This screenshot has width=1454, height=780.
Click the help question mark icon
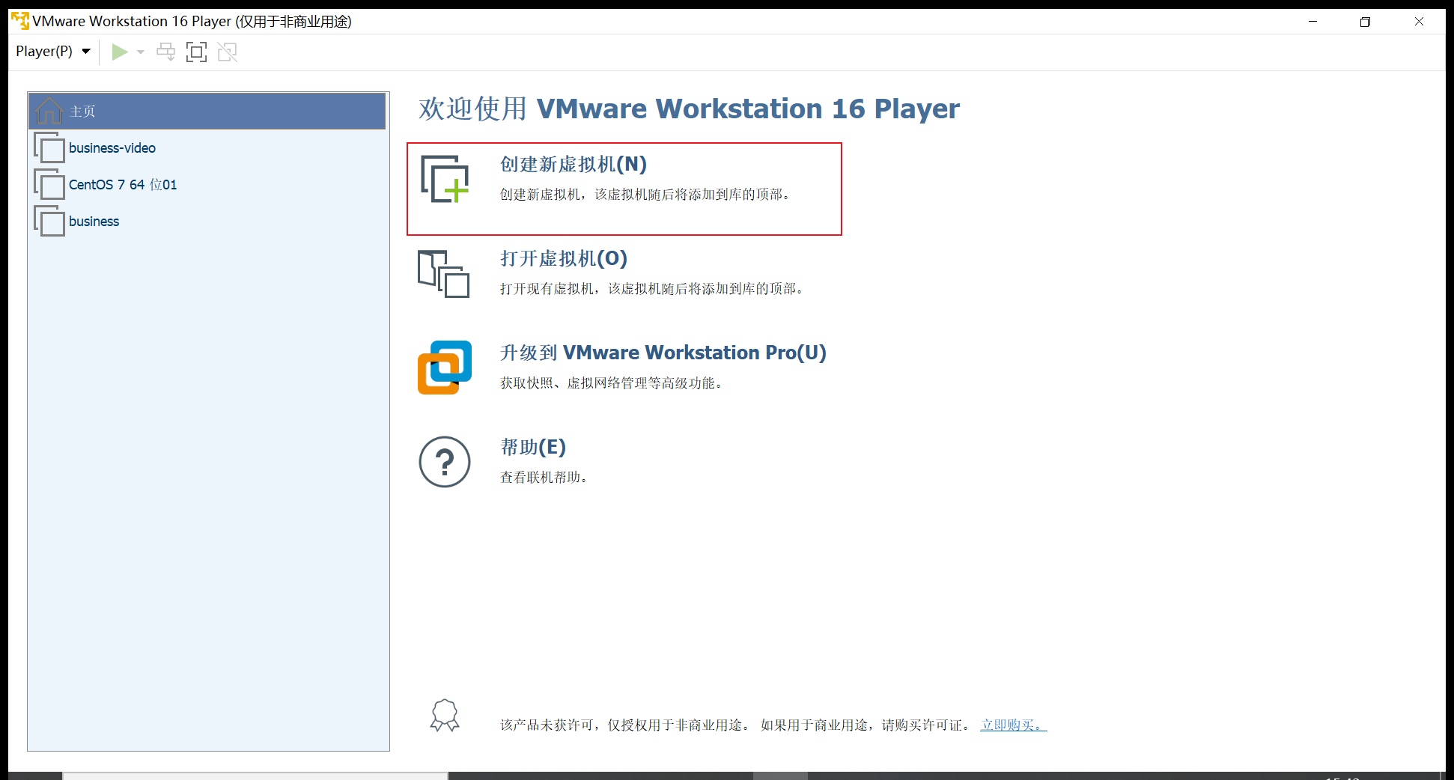445,462
